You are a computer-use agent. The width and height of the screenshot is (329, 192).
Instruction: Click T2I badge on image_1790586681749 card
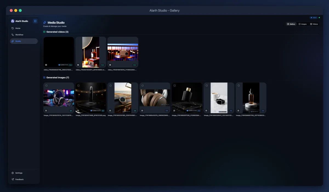(x=263, y=111)
